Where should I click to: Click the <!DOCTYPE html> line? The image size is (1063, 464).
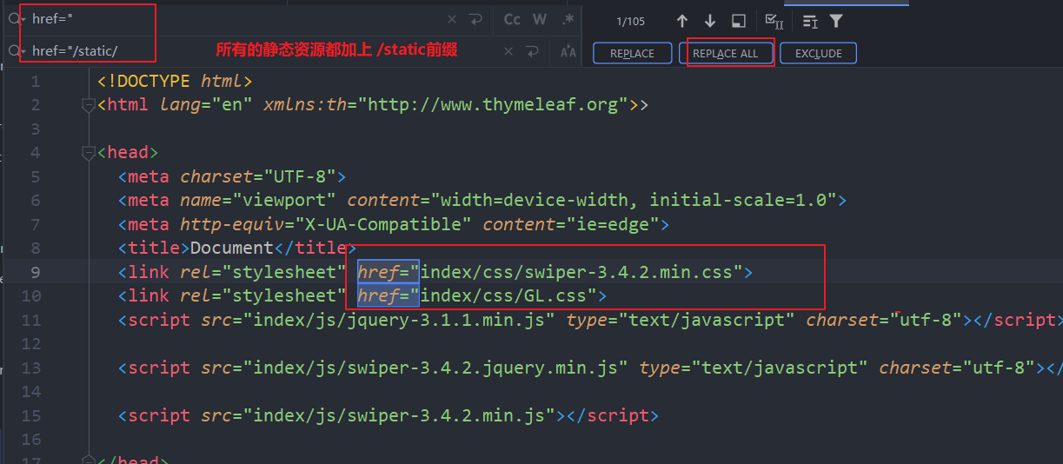(175, 82)
